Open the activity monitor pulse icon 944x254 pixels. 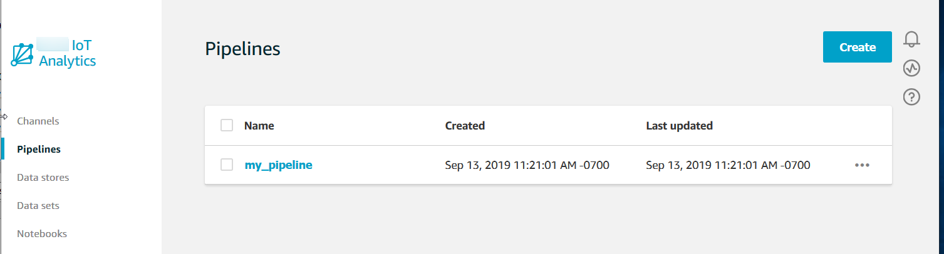click(x=911, y=68)
